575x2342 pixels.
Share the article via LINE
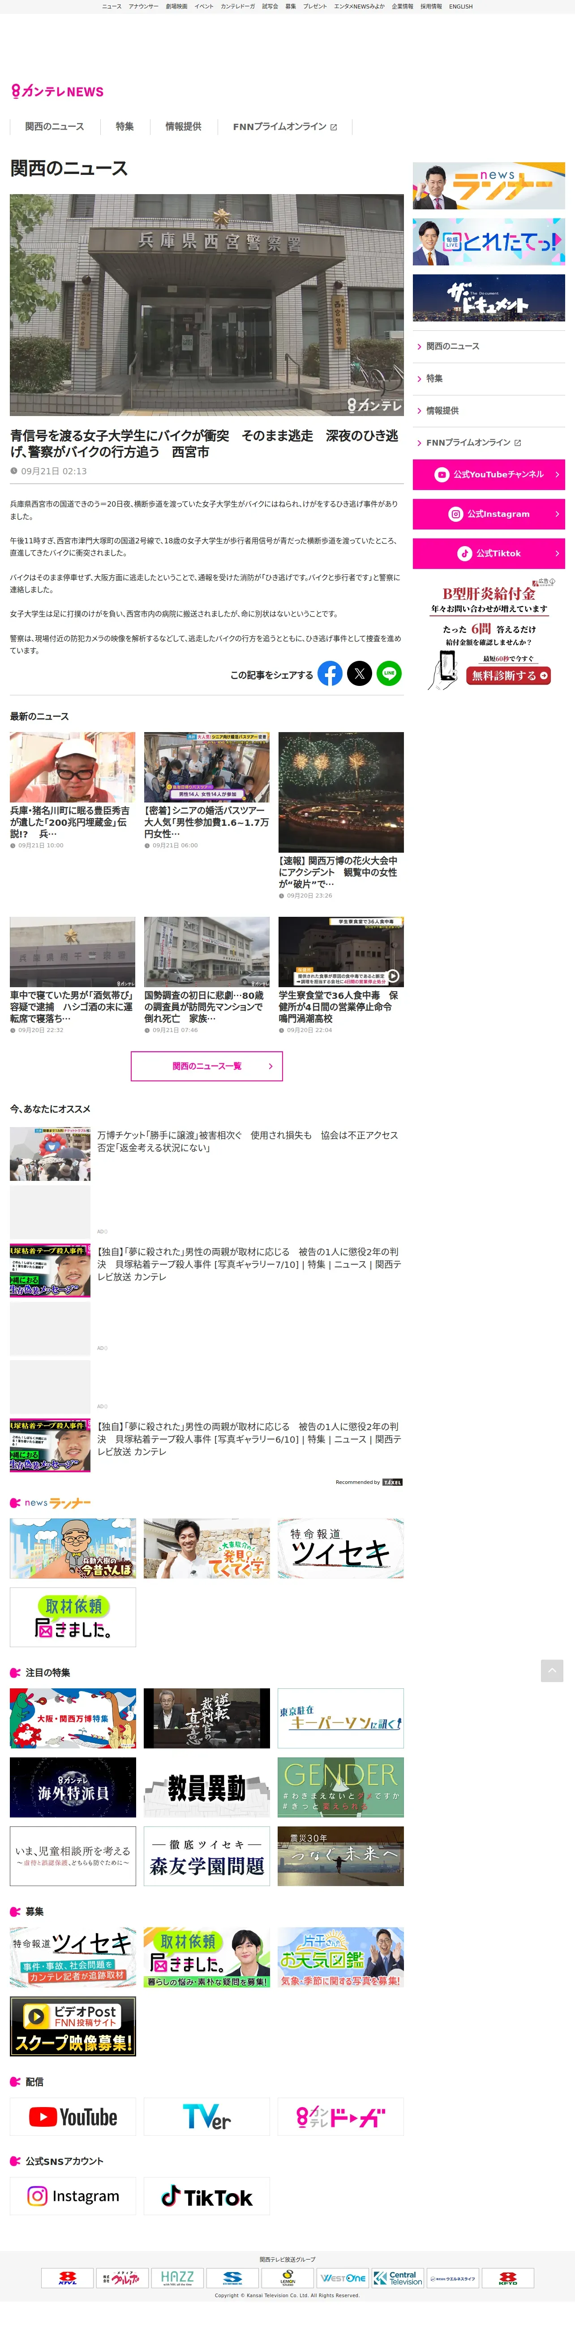click(x=389, y=674)
